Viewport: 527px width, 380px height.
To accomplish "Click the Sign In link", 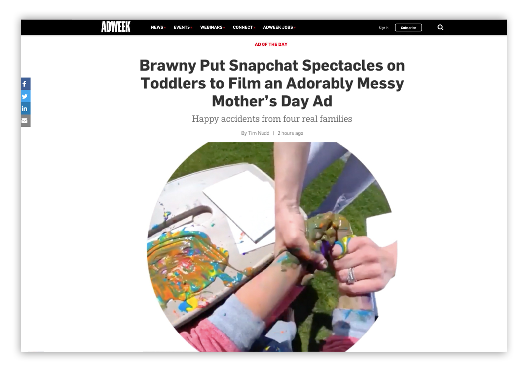I will coord(383,28).
